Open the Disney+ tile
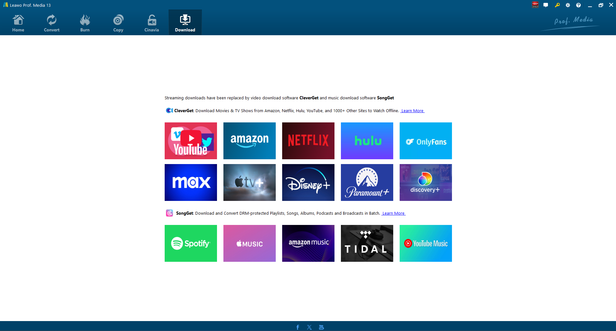 (308, 182)
